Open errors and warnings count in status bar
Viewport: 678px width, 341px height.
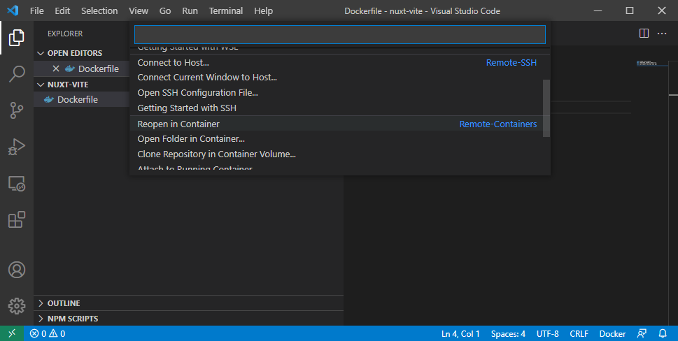(48, 333)
